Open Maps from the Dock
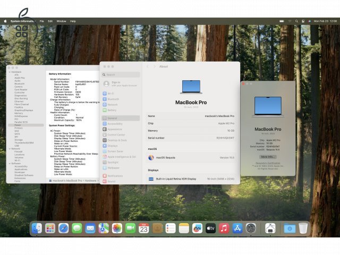The image size is (340, 255). [x=104, y=228]
